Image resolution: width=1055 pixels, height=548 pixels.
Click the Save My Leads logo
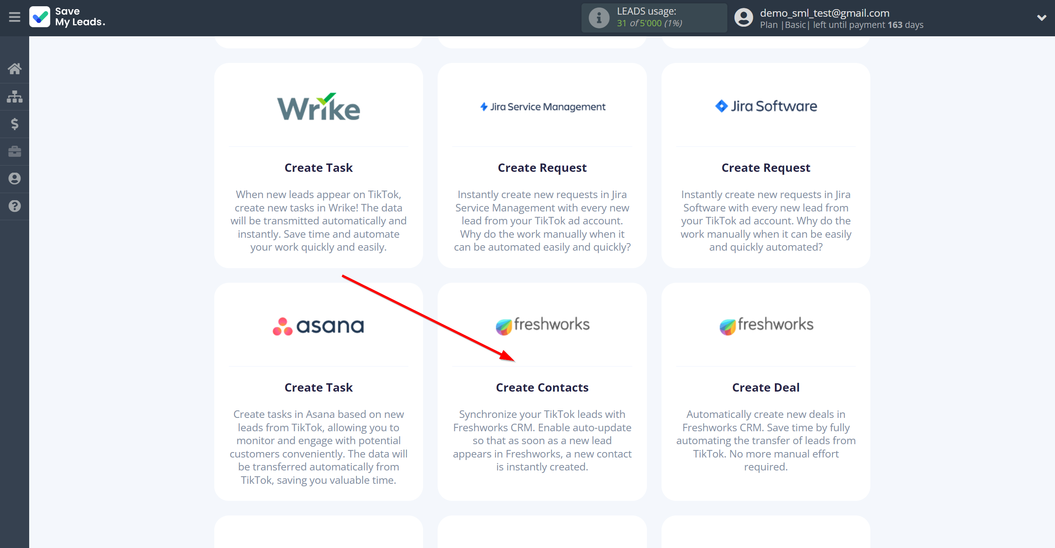tap(68, 17)
